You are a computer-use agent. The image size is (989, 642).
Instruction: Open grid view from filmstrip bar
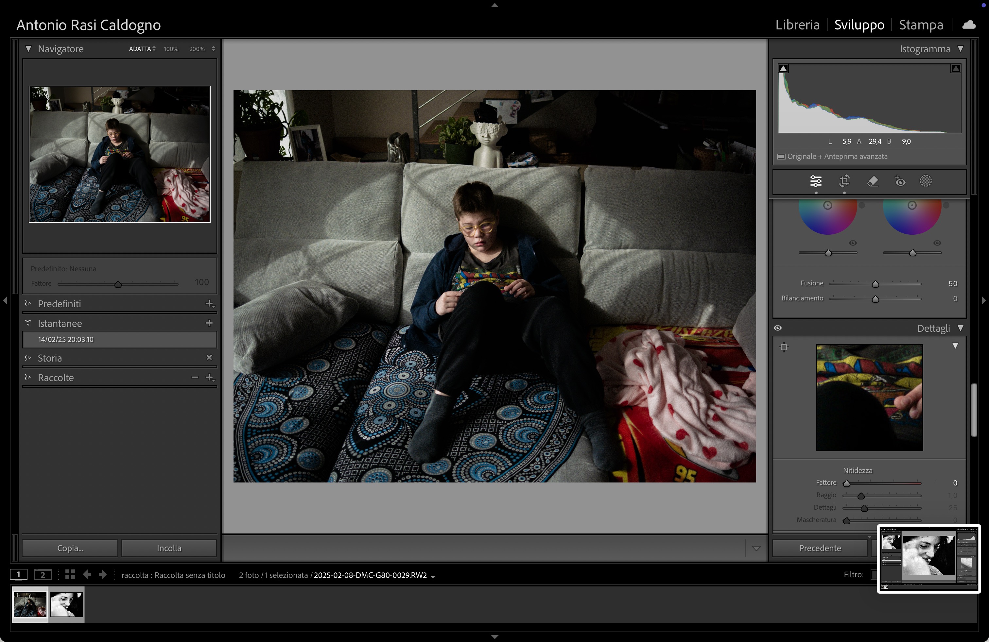[70, 575]
